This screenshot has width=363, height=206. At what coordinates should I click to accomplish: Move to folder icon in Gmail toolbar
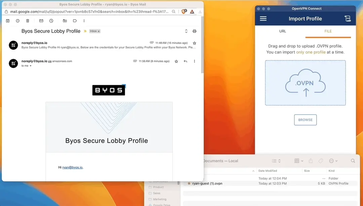click(65, 21)
